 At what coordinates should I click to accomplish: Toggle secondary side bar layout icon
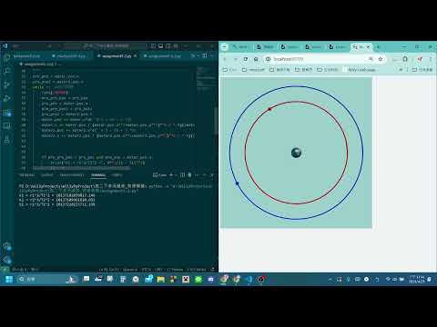[x=168, y=46]
